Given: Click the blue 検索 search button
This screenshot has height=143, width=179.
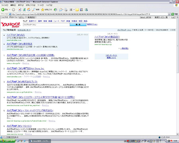Looking at the screenshot, I should pos(78,25).
